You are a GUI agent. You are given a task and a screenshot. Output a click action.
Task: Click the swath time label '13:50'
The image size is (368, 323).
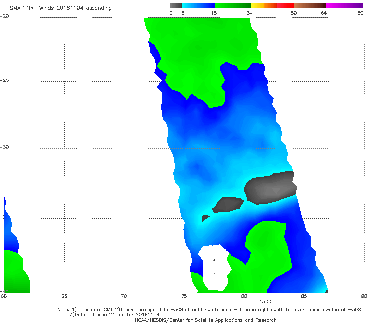click(266, 302)
